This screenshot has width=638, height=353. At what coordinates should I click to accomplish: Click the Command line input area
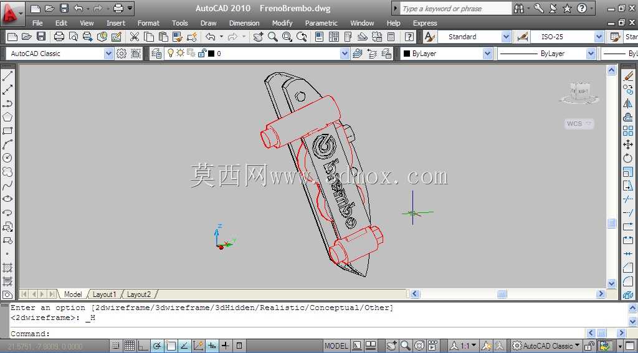[x=297, y=334]
